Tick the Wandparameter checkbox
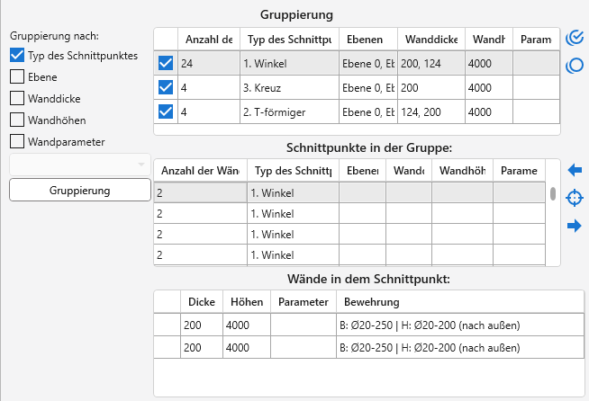589x401 pixels. point(17,141)
